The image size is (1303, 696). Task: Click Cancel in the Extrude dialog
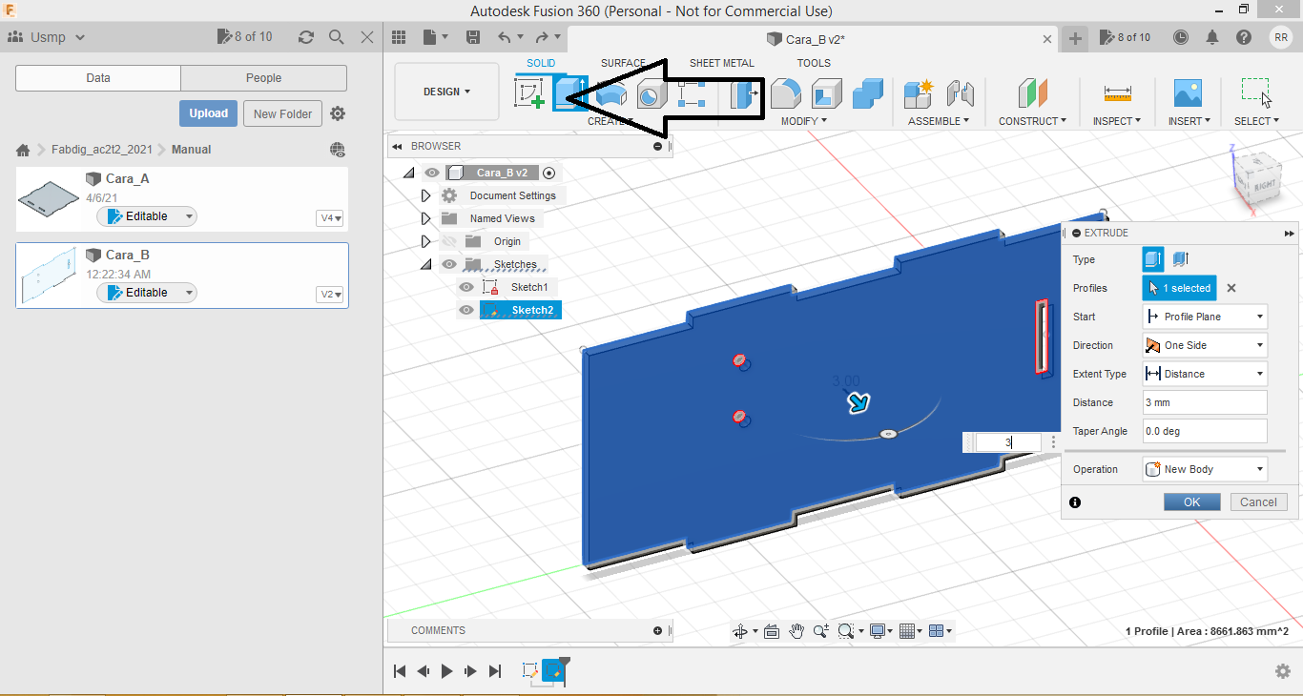[1258, 502]
